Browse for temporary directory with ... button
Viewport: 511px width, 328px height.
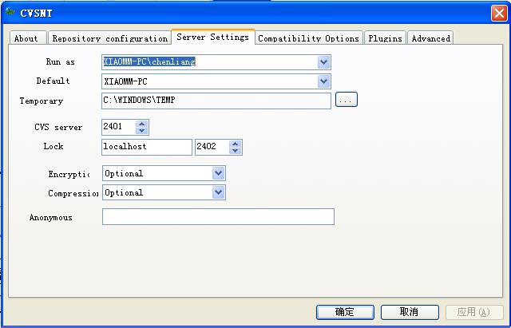click(346, 100)
